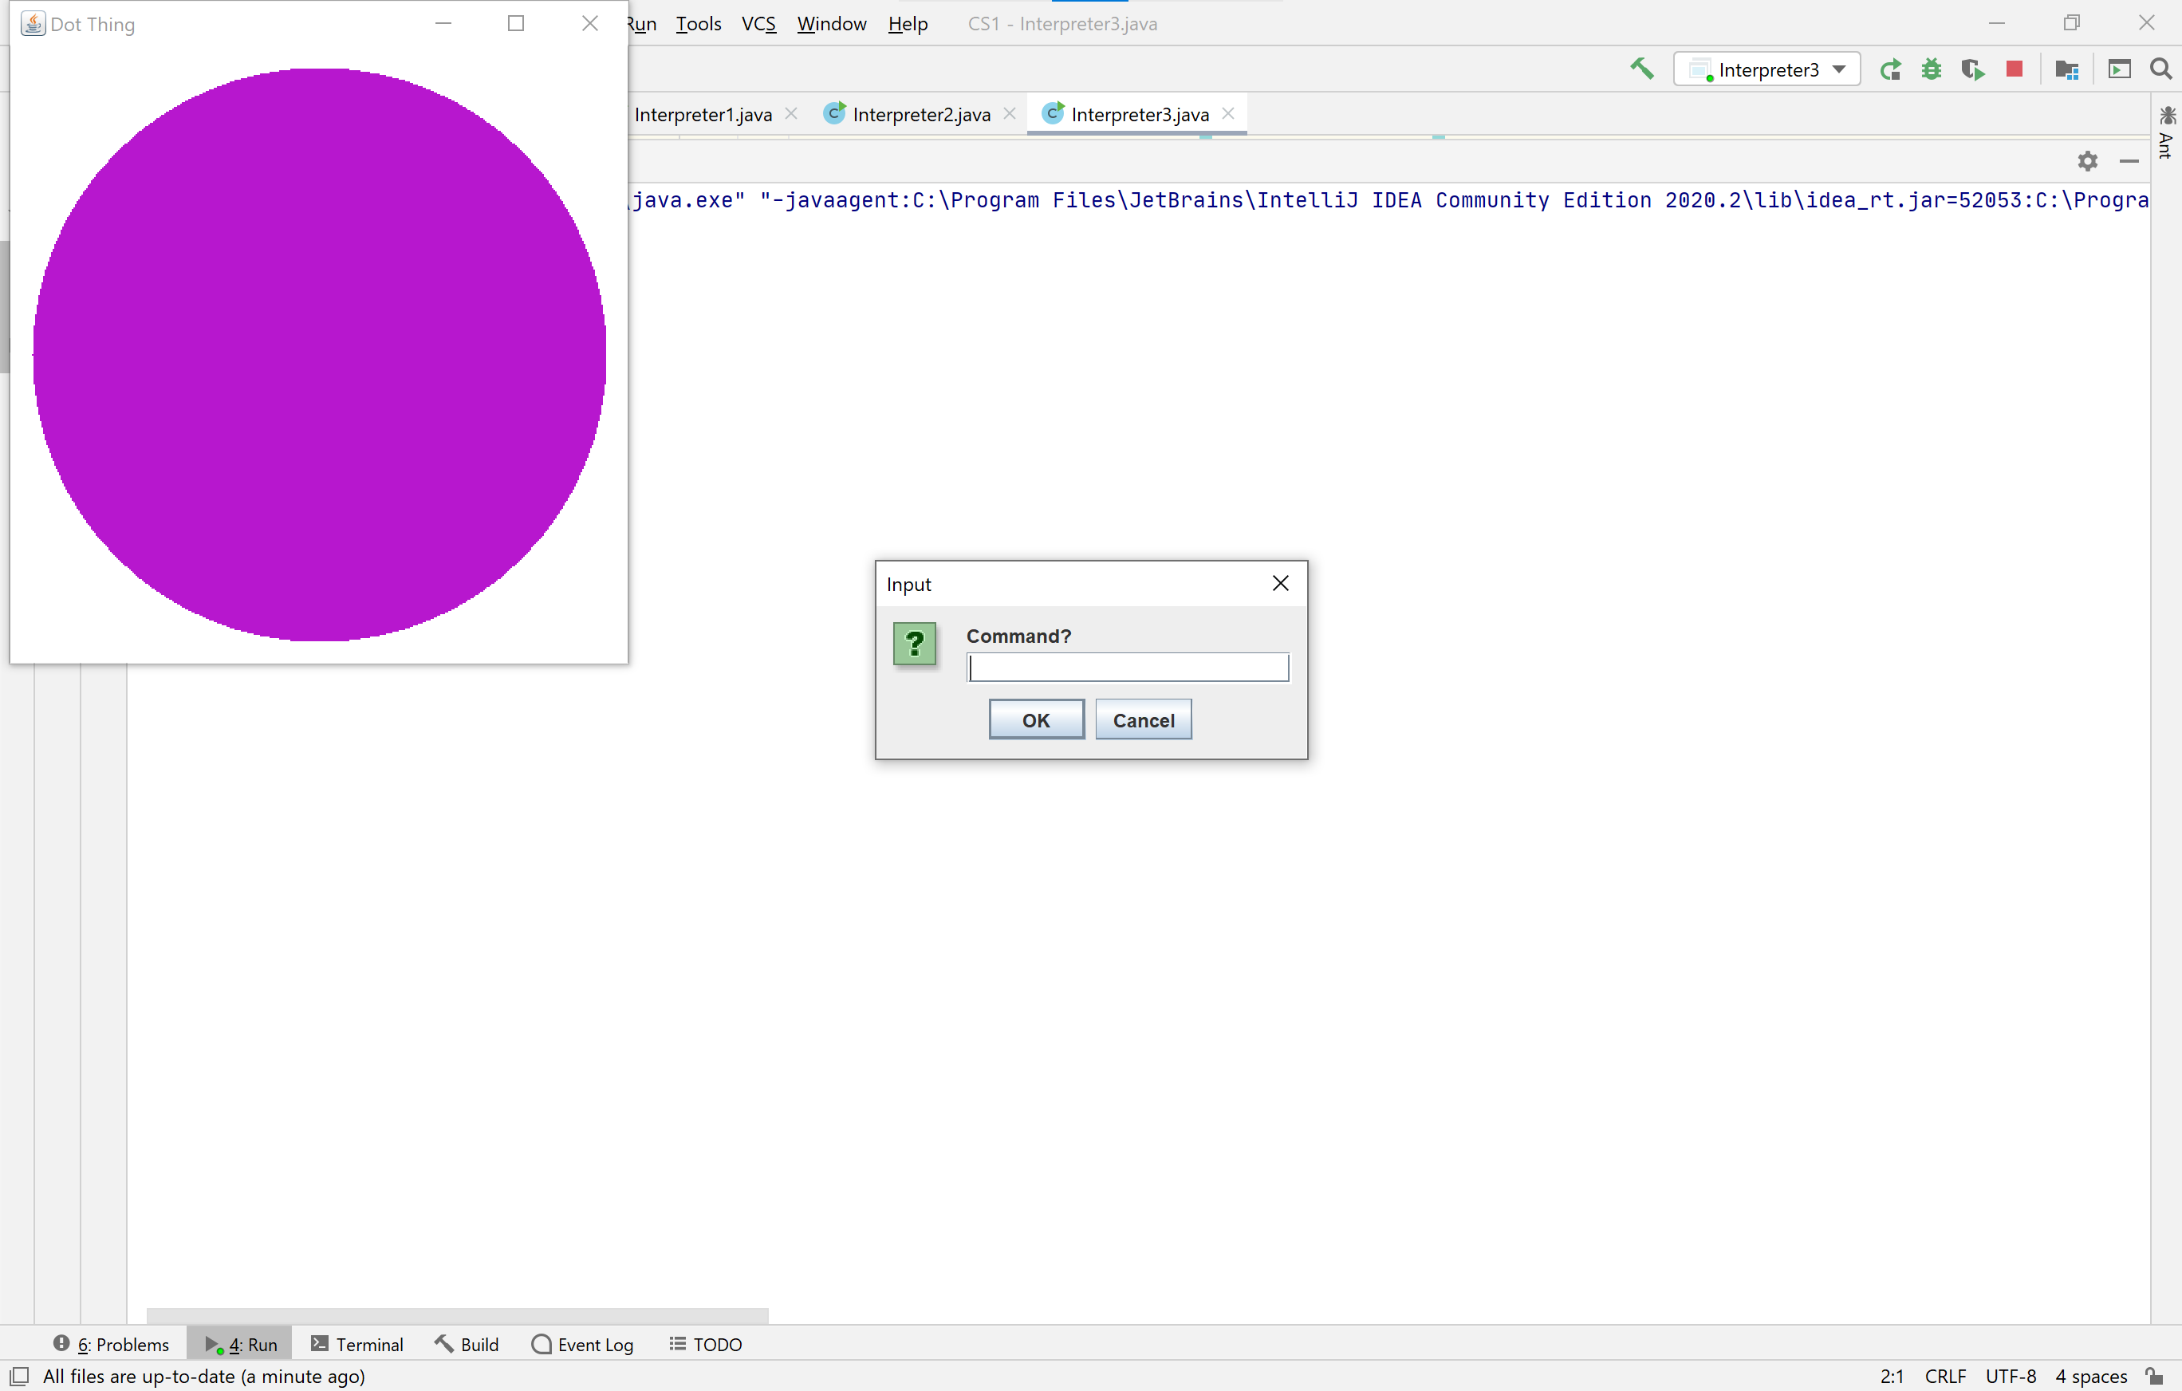Click the Build project hammer icon
Screen dimensions: 2182x1391
click(x=1641, y=69)
